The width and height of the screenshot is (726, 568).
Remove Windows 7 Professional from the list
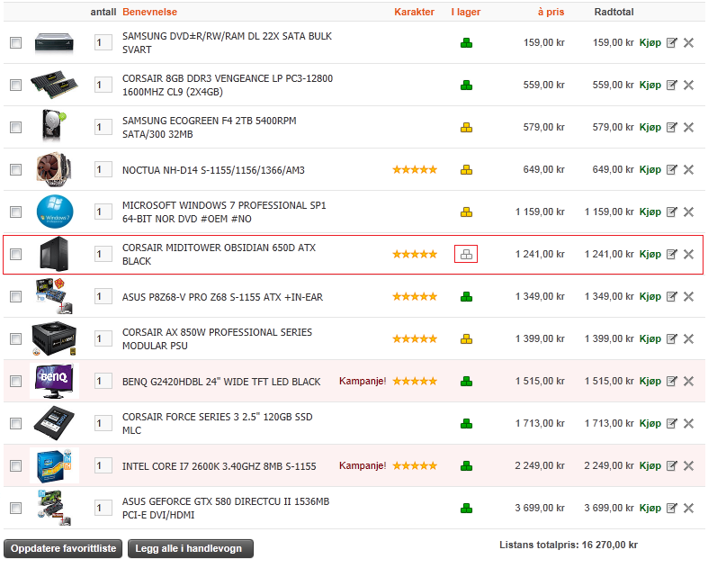tap(688, 212)
